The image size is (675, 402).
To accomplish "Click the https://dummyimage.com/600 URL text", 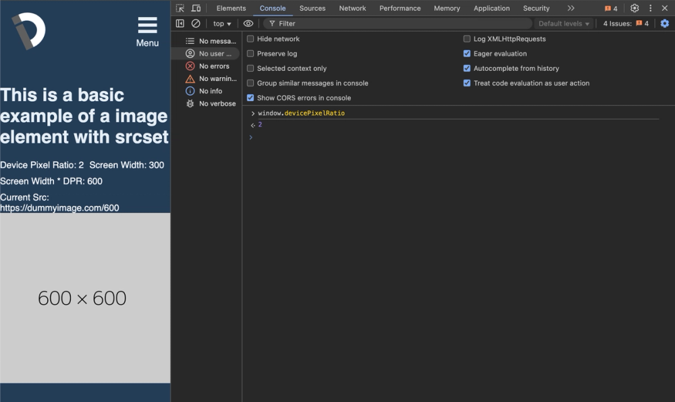I will coord(59,208).
